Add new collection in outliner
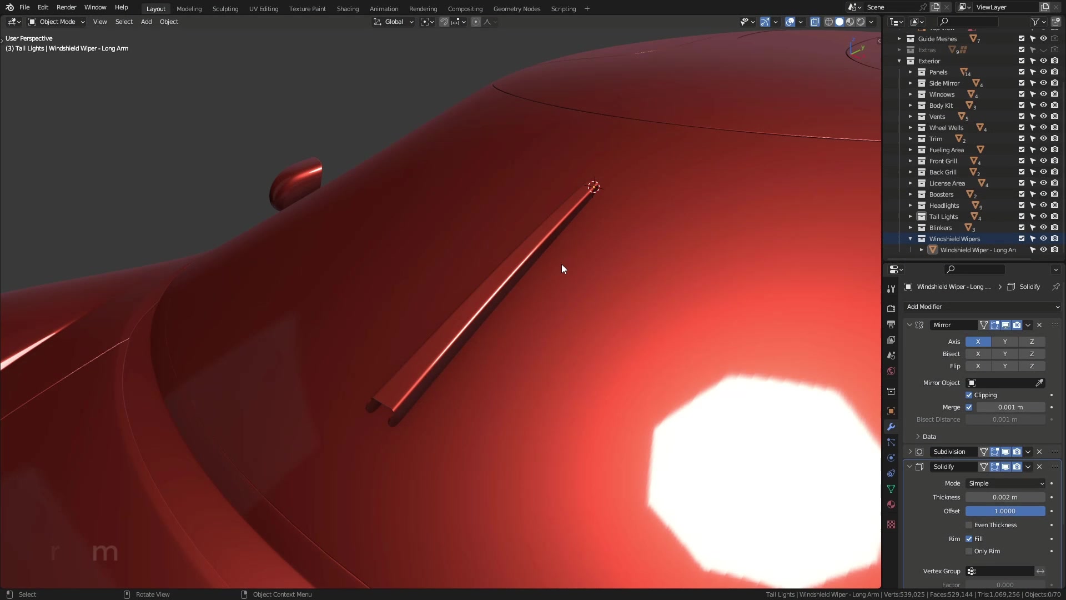 point(1055,22)
